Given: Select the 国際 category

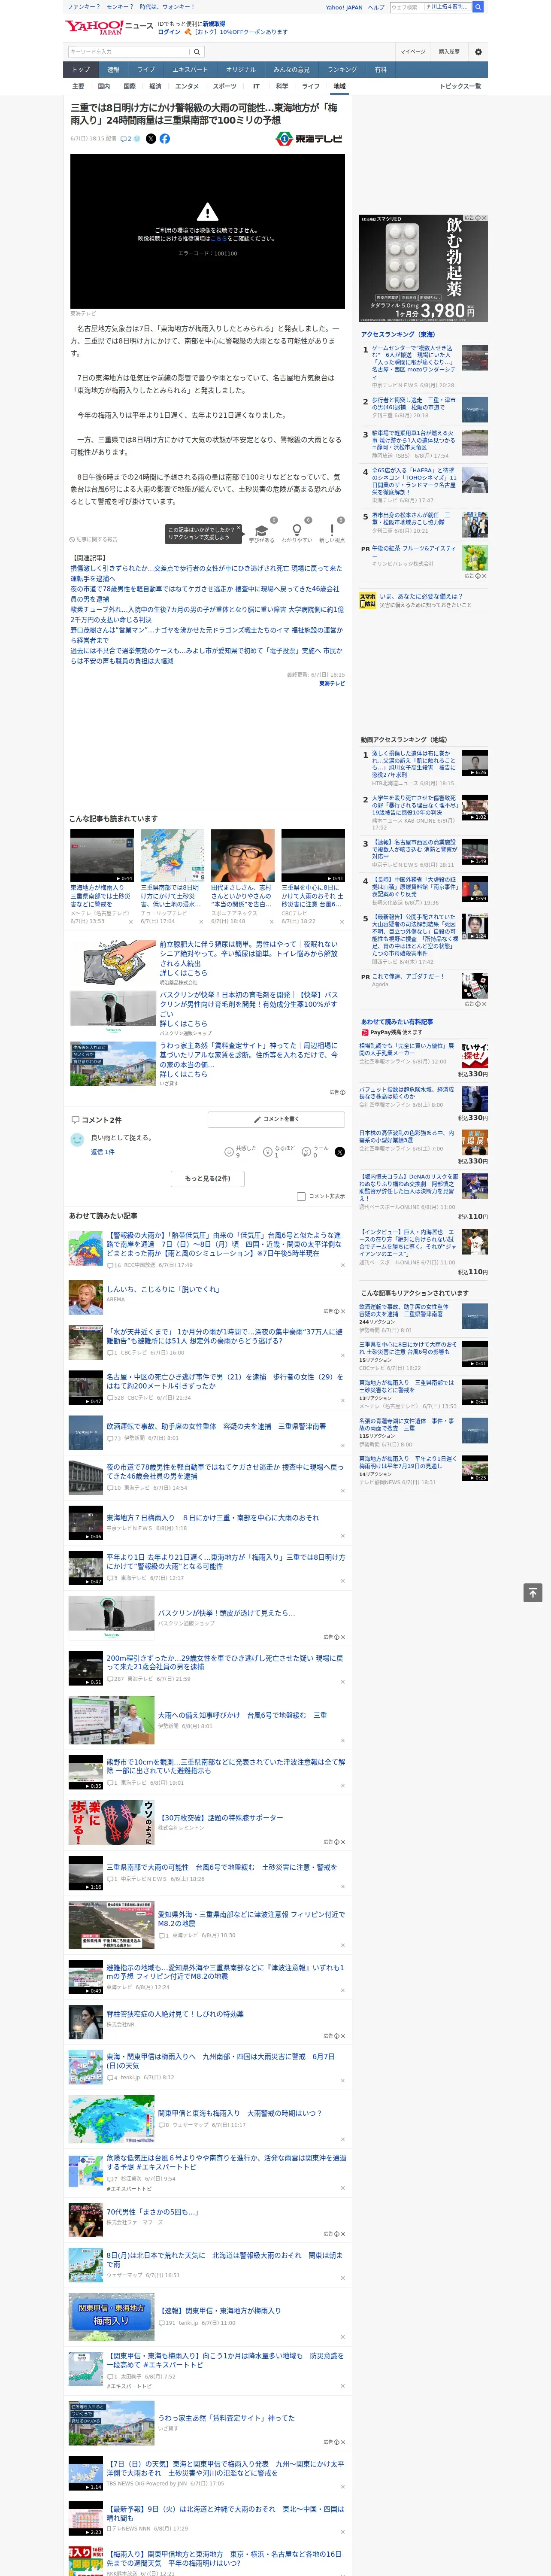Looking at the screenshot, I should (x=129, y=86).
